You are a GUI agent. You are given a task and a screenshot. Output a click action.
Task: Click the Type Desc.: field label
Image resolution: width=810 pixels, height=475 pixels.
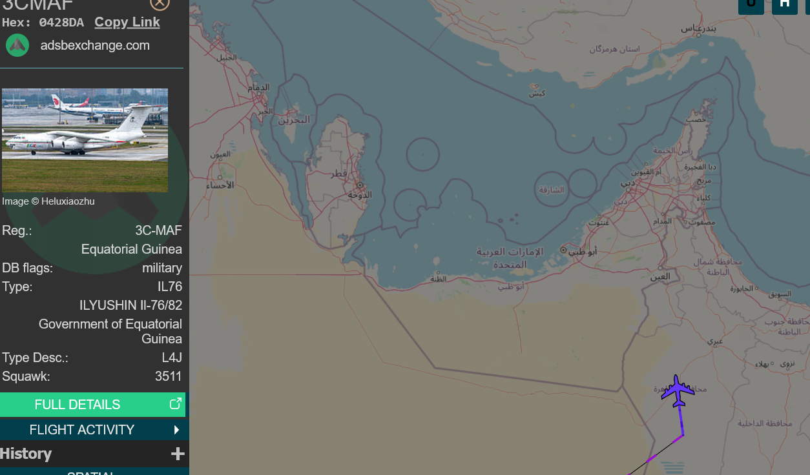pos(35,358)
